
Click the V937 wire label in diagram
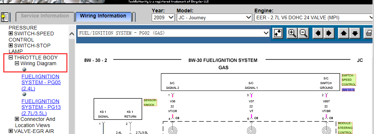pyautogui.click(x=326, y=101)
